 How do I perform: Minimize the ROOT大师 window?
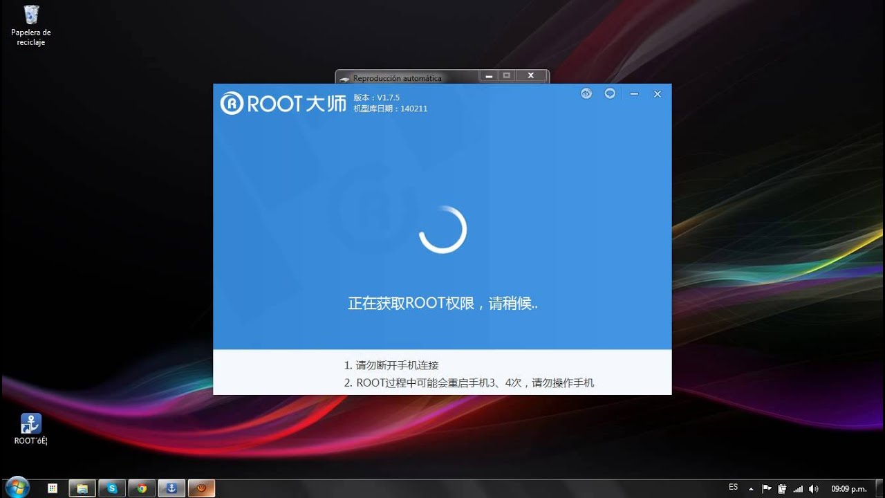pos(634,94)
